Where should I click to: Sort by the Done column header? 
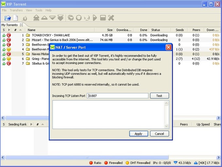[x=141, y=30]
